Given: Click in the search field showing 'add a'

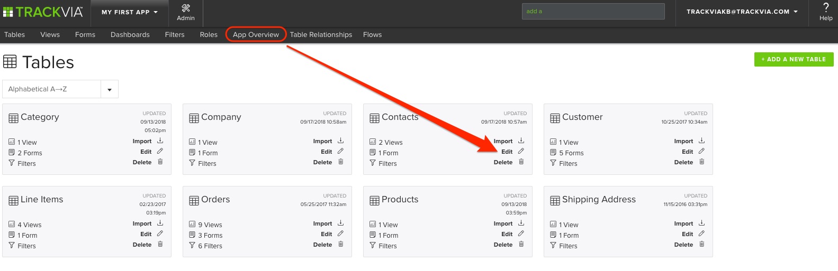Looking at the screenshot, I should (593, 11).
